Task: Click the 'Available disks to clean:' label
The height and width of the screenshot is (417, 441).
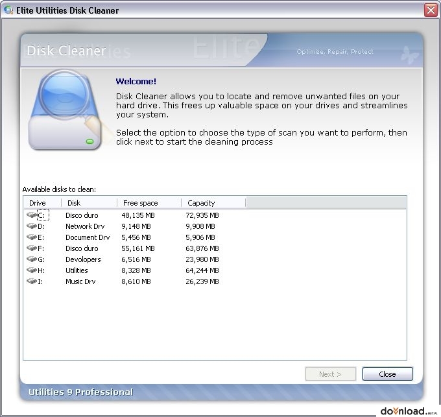Action: tap(59, 189)
